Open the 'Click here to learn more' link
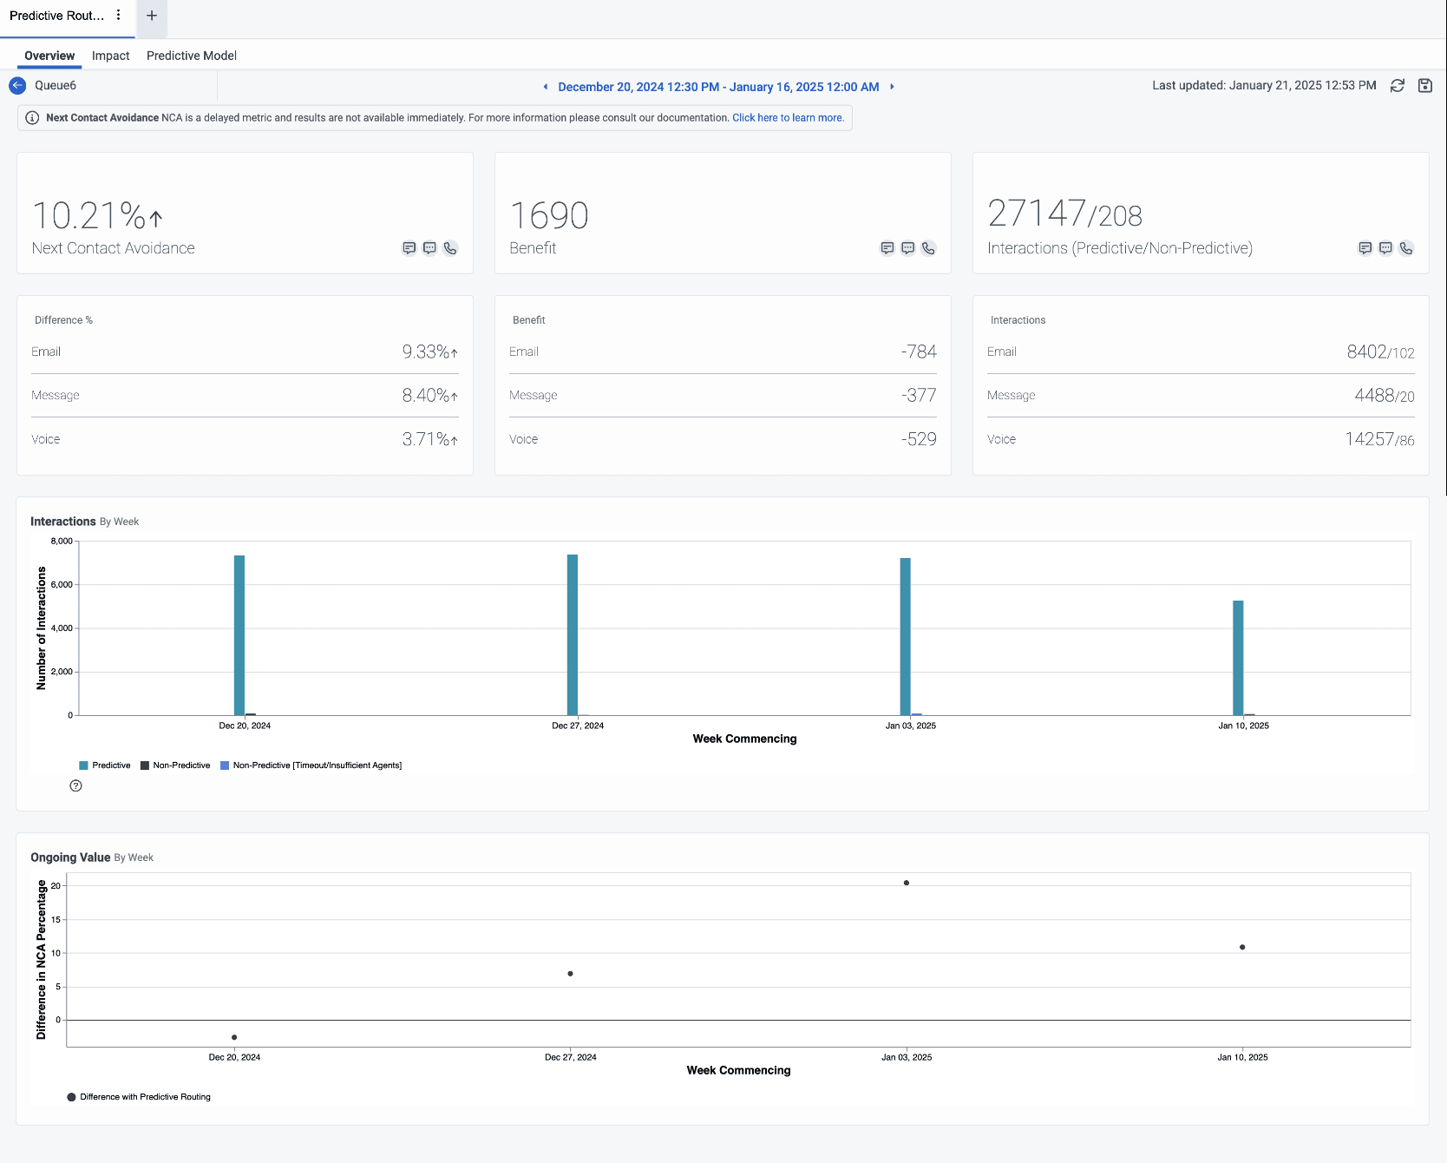 coord(787,118)
